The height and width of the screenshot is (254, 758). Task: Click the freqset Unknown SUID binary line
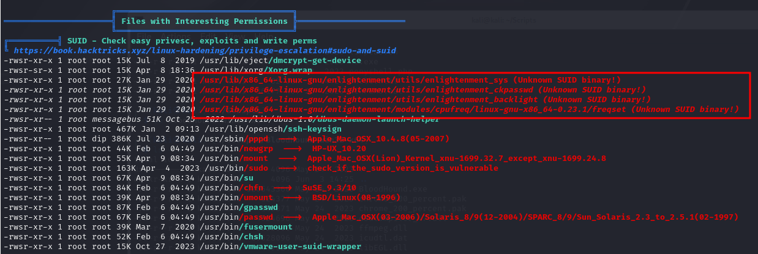[468, 110]
